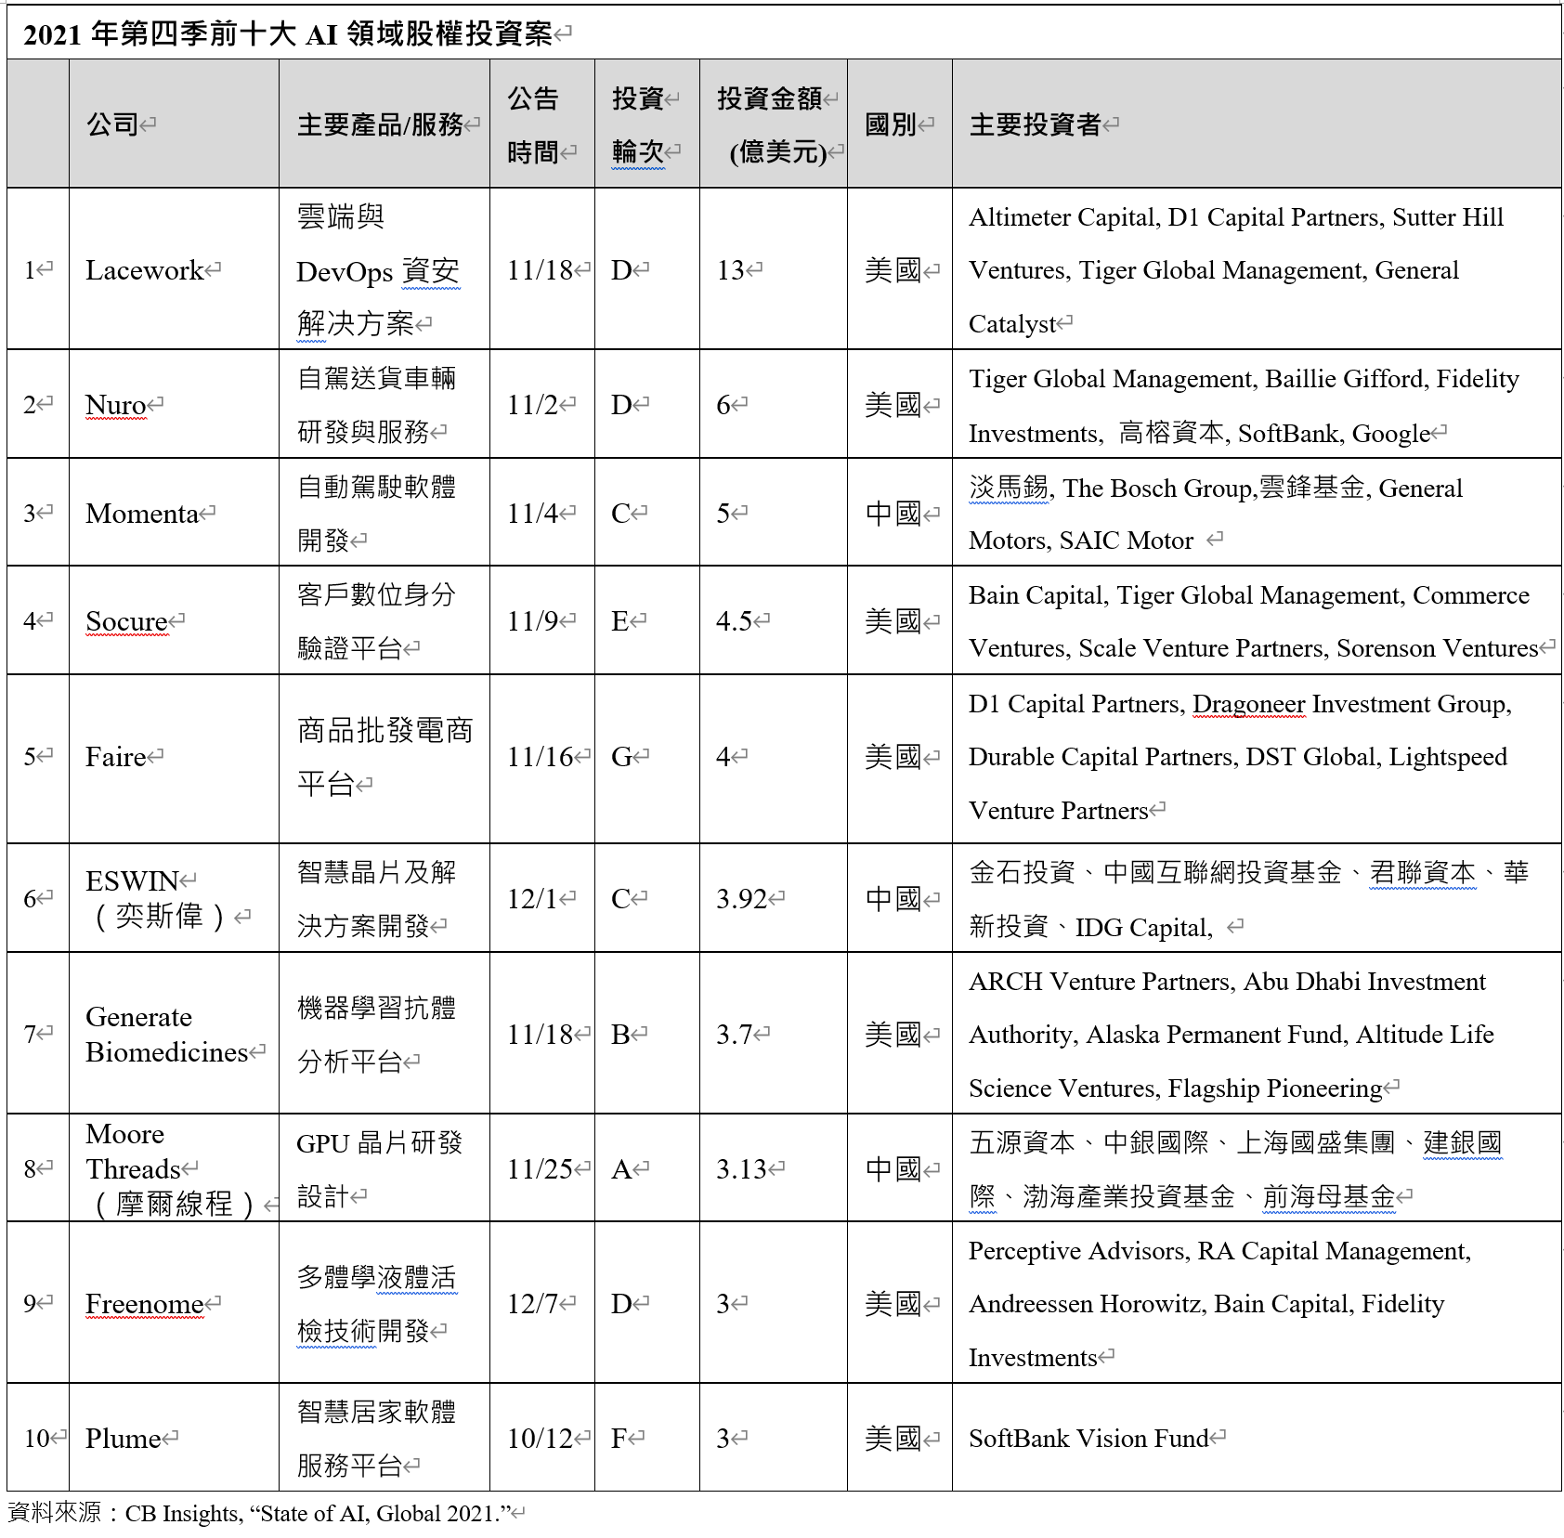Click the company name Faire
This screenshot has width=1564, height=1538.
coord(116,756)
